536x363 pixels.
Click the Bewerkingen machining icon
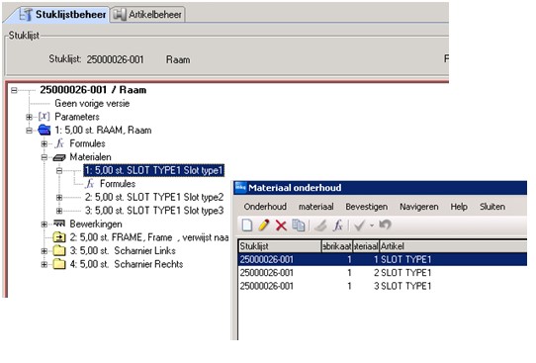[x=59, y=224]
